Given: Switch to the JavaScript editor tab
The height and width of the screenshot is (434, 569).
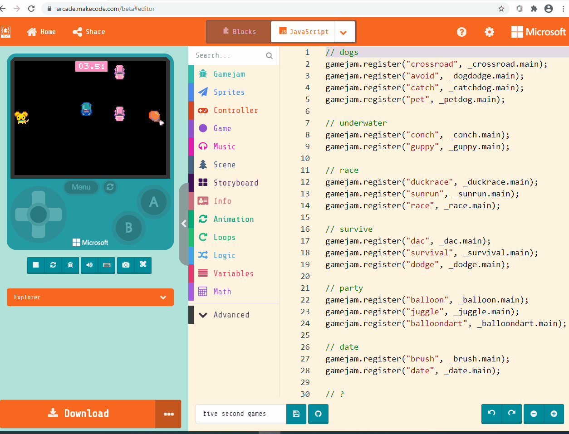Looking at the screenshot, I should click(x=303, y=32).
